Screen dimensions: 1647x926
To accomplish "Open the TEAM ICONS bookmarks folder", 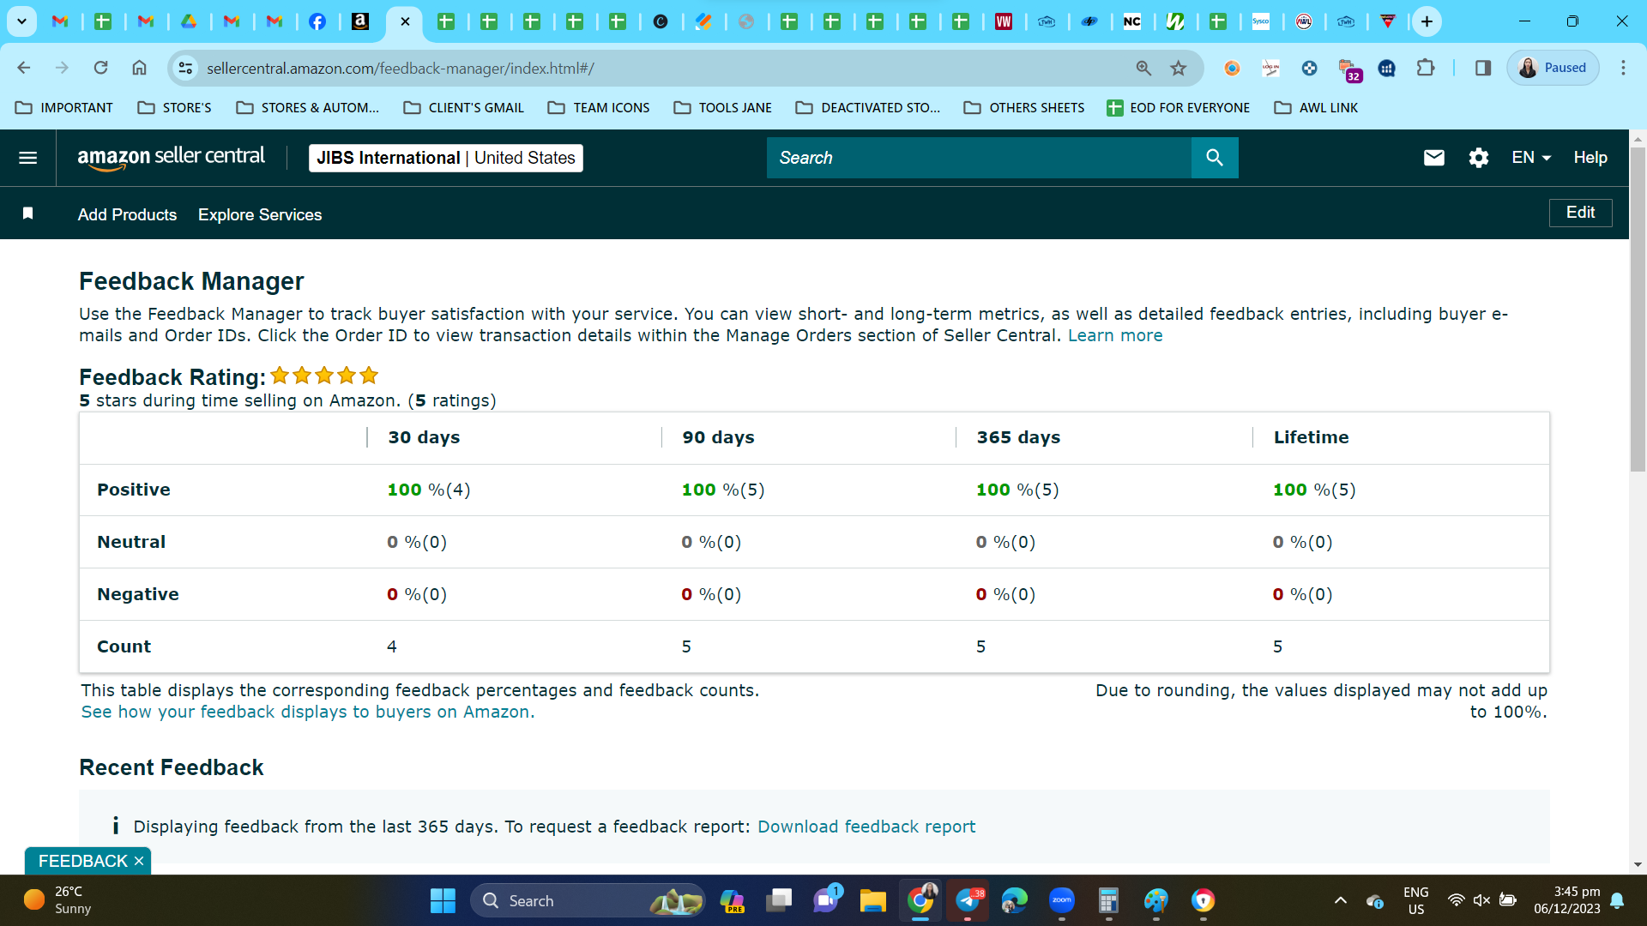I will pyautogui.click(x=599, y=108).
